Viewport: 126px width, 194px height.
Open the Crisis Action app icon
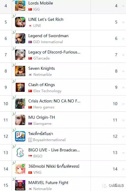pyautogui.click(x=20, y=104)
